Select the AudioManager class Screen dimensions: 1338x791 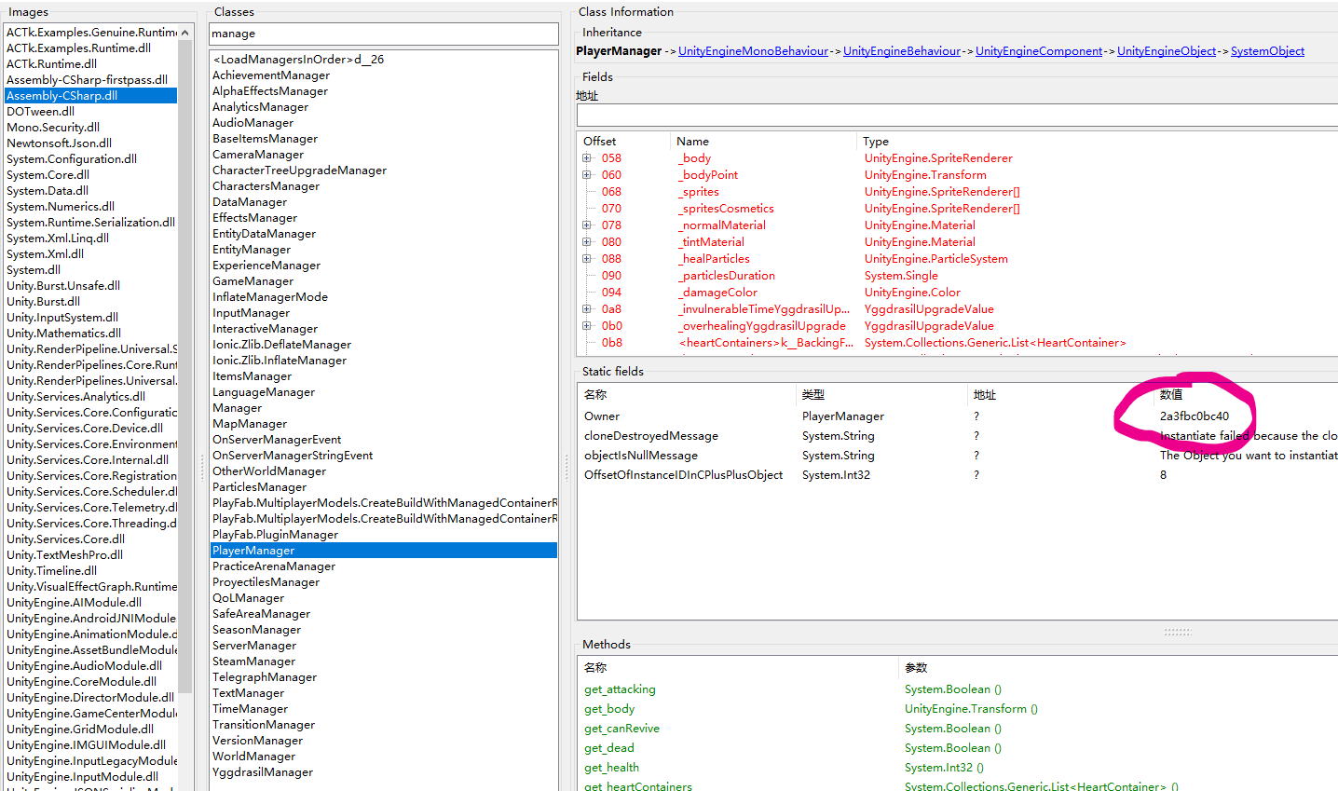pos(252,122)
